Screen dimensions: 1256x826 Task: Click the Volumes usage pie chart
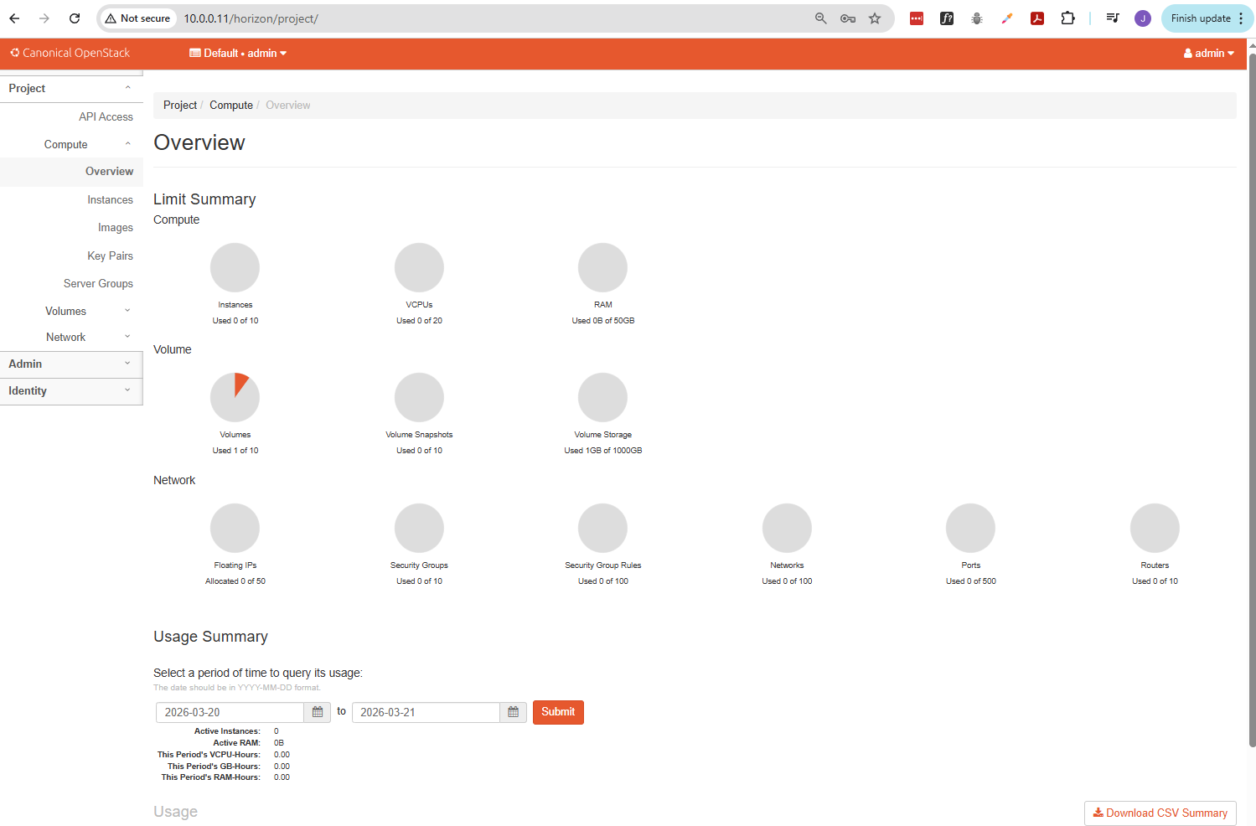point(235,397)
